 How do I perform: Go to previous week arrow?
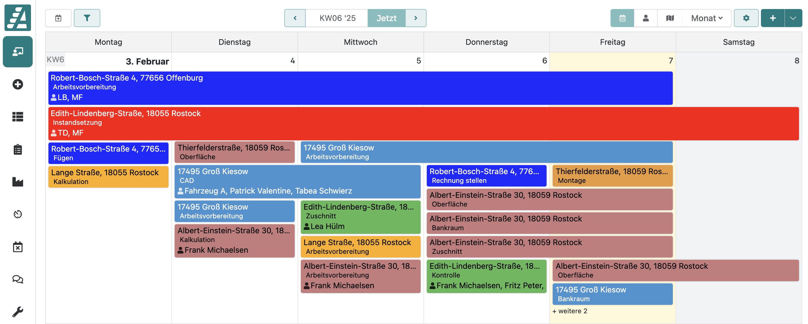coord(295,18)
